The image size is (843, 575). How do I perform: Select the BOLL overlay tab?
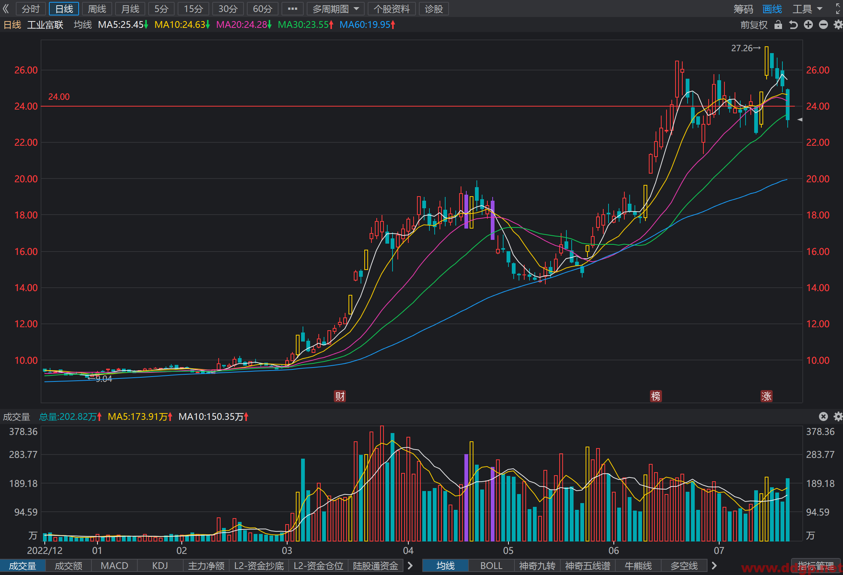[x=491, y=566]
